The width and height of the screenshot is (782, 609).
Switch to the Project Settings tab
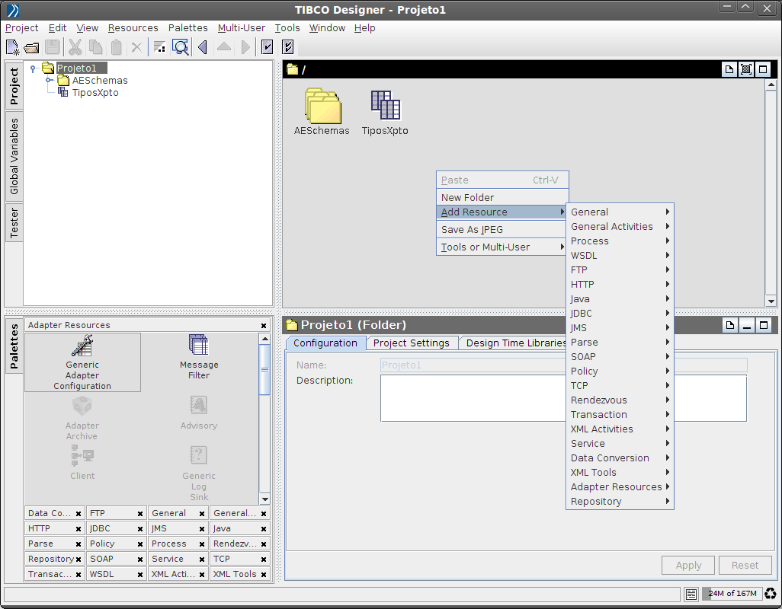412,343
